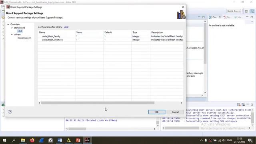The width and height of the screenshot is (256, 144).
Task: Switch to the Outline tab
Action: click(x=213, y=17)
